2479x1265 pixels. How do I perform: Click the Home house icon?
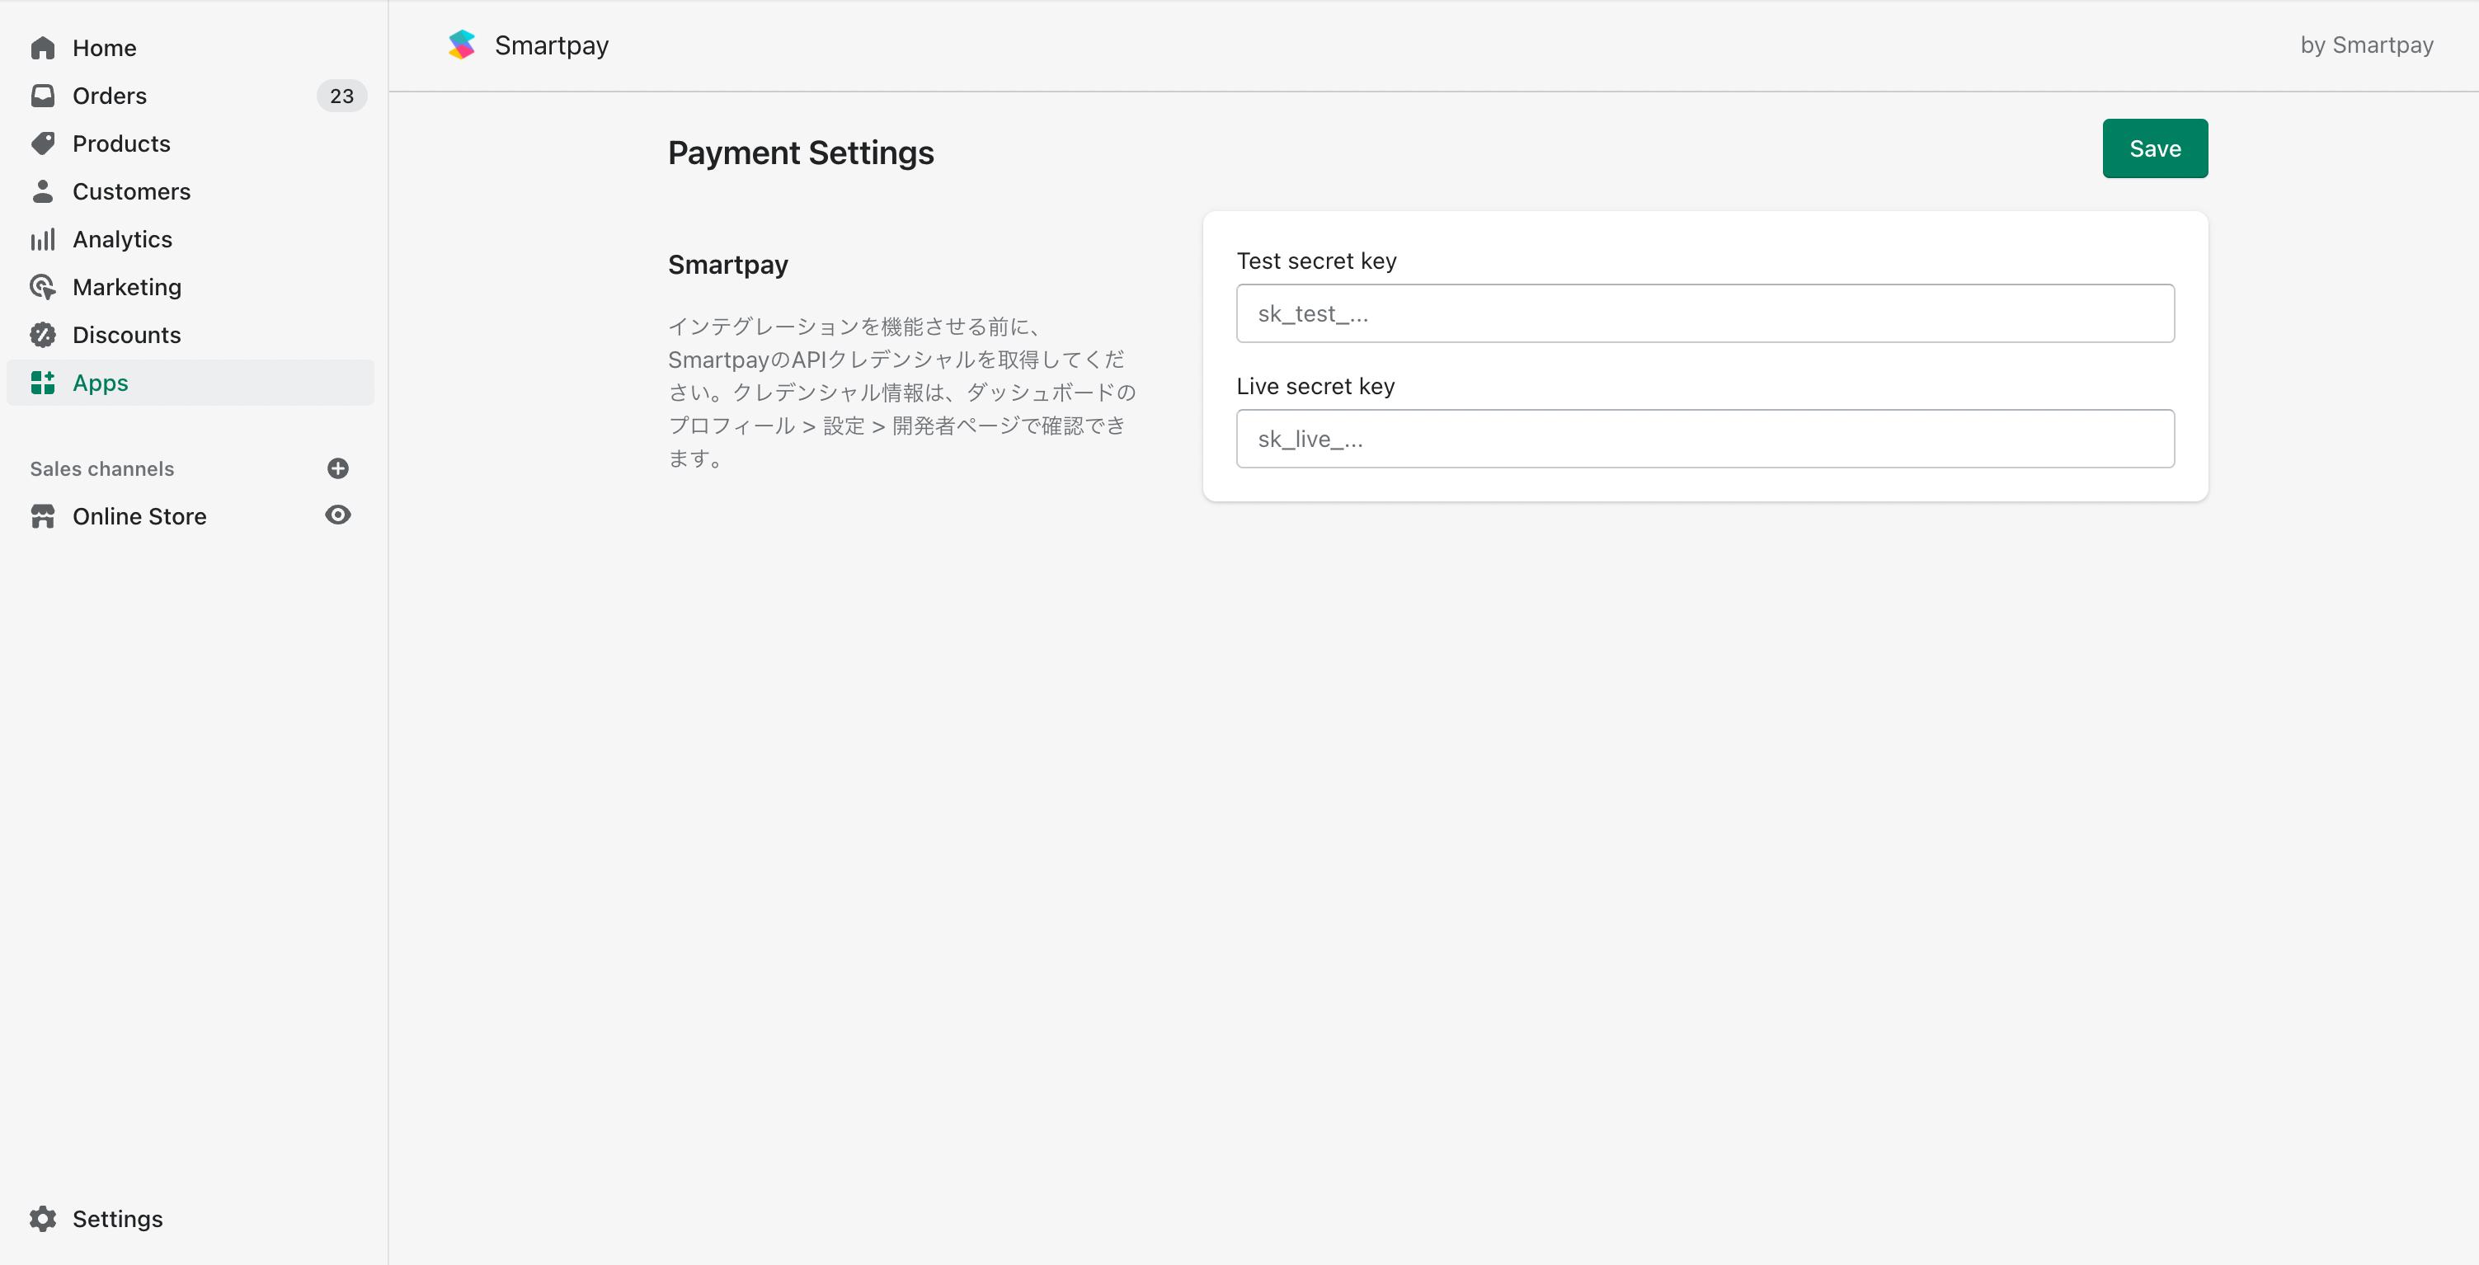[x=42, y=48]
